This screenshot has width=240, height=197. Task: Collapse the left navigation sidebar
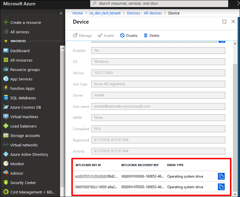(61, 13)
